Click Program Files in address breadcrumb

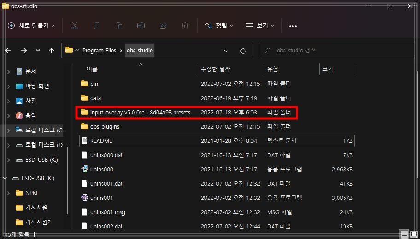(99, 50)
